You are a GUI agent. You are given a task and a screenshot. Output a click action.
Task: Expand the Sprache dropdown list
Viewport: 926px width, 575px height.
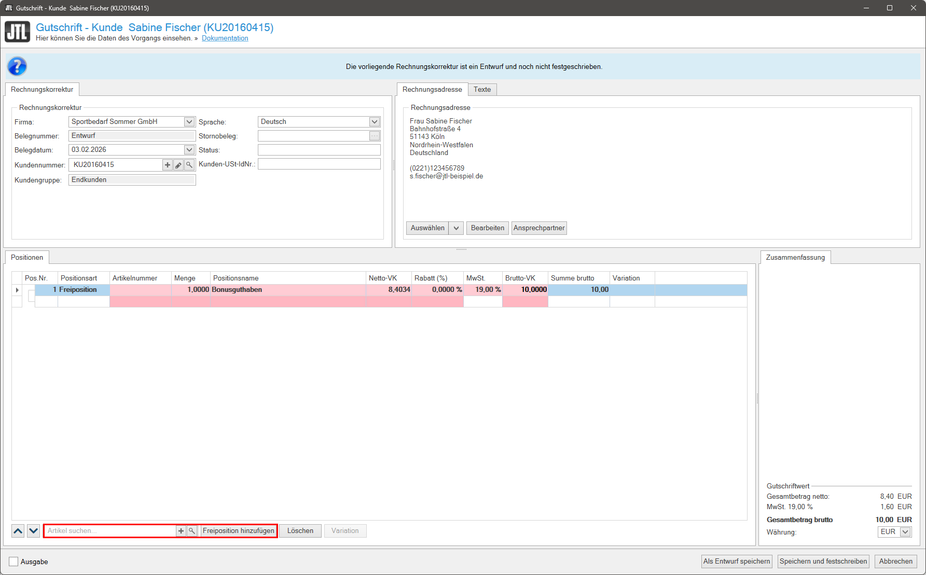[x=375, y=122]
